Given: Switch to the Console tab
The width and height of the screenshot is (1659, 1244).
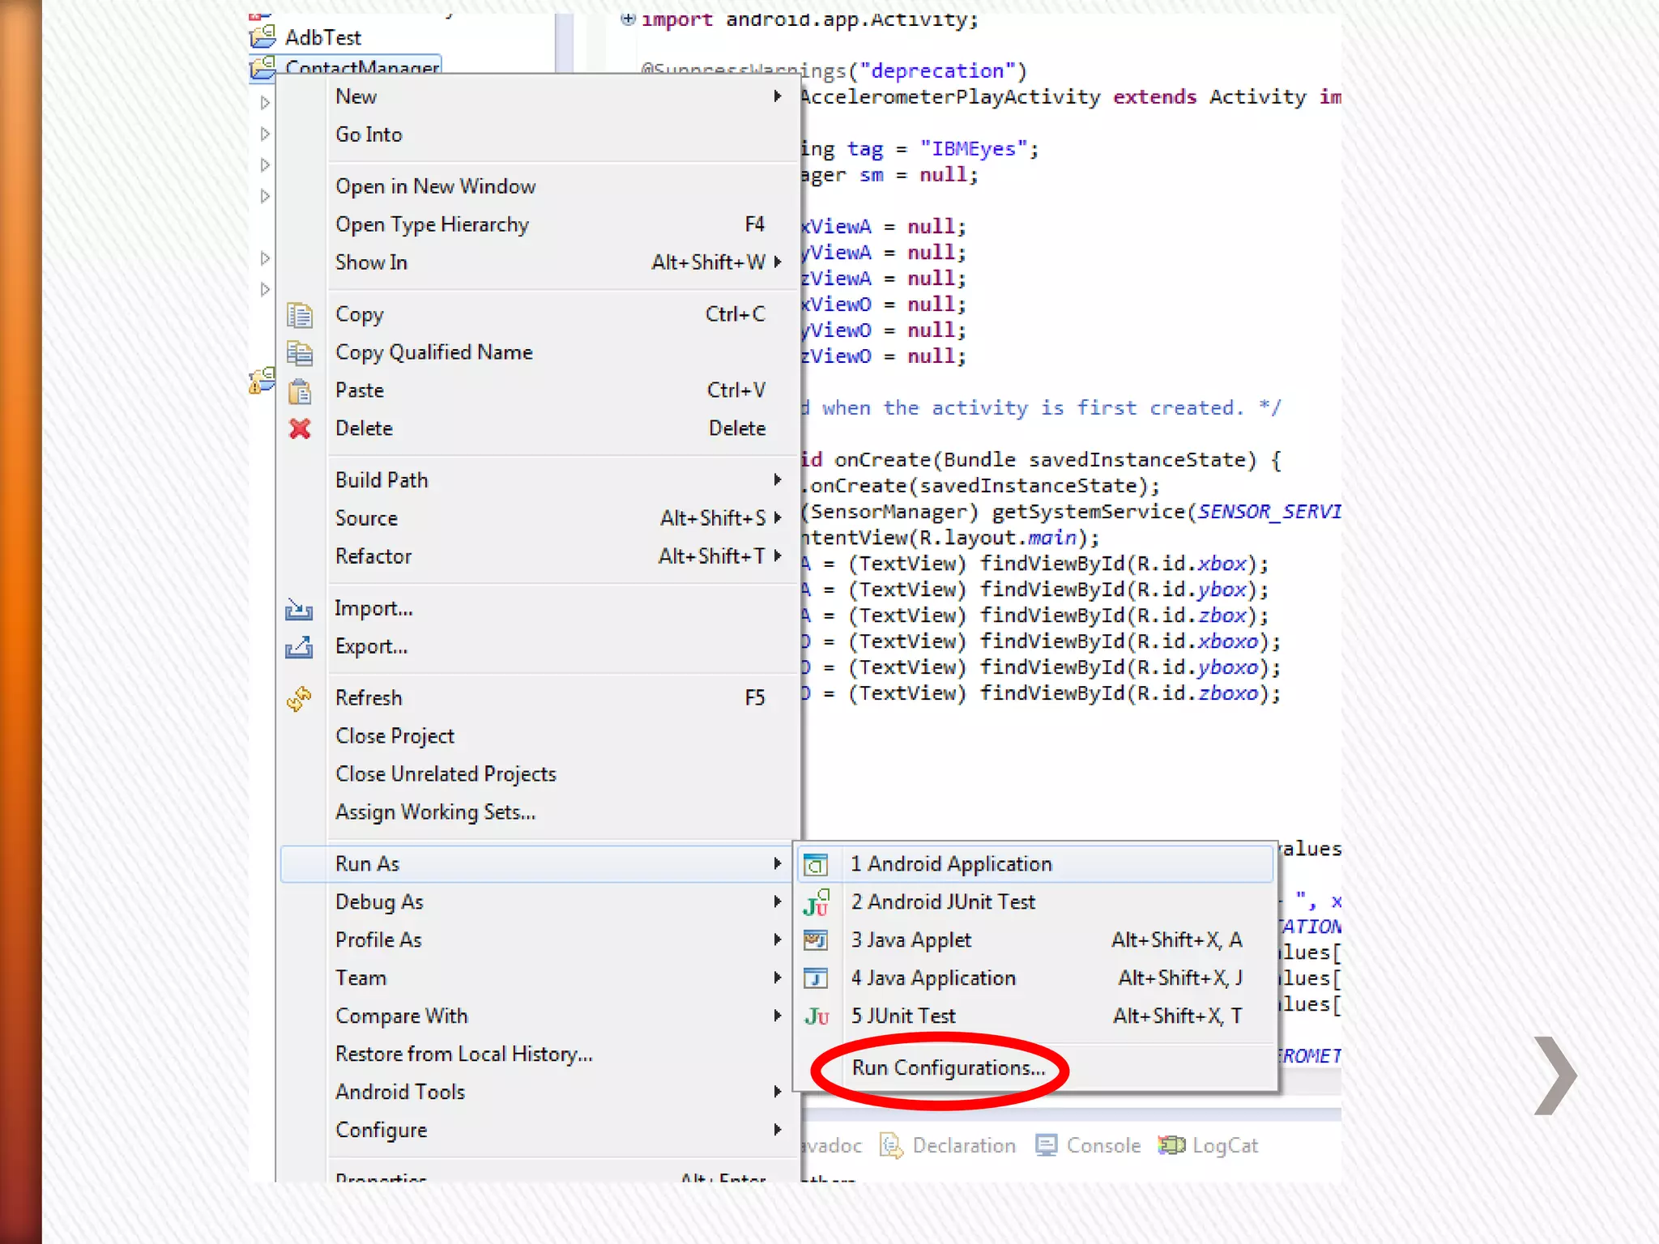Looking at the screenshot, I should pyautogui.click(x=1102, y=1145).
